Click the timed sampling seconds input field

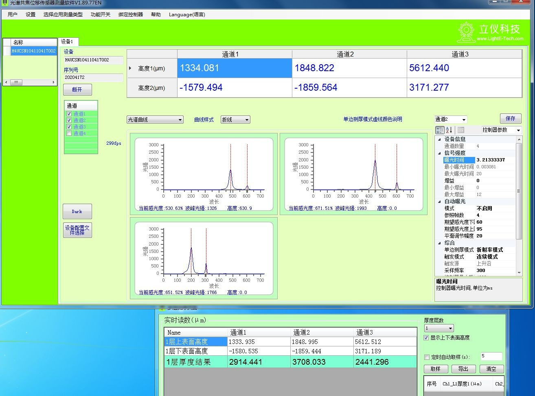[x=491, y=357]
